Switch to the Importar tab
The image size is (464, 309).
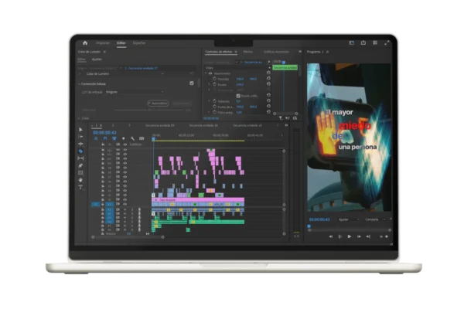pos(103,43)
